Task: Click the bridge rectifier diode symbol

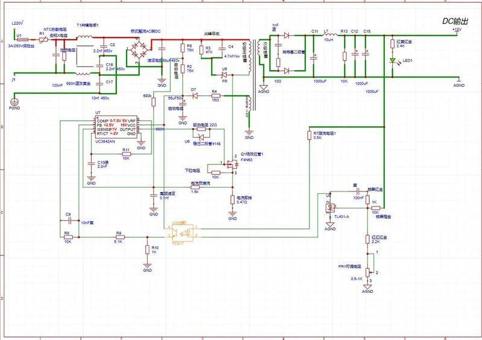Action: click(x=139, y=50)
